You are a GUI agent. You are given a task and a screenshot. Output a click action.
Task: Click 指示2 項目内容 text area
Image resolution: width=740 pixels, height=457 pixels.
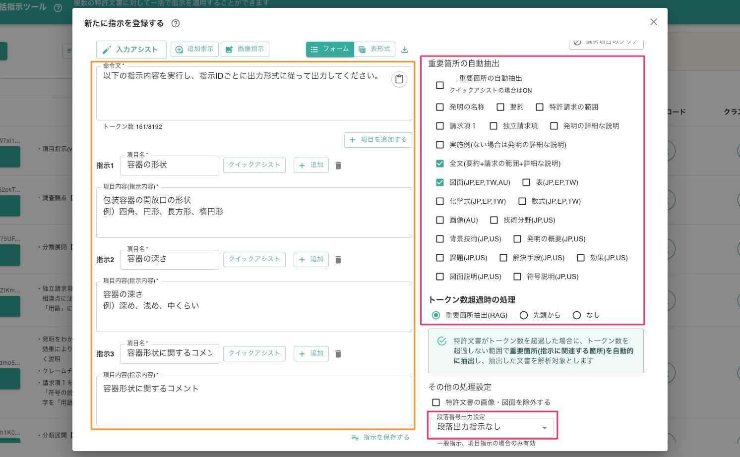click(254, 307)
